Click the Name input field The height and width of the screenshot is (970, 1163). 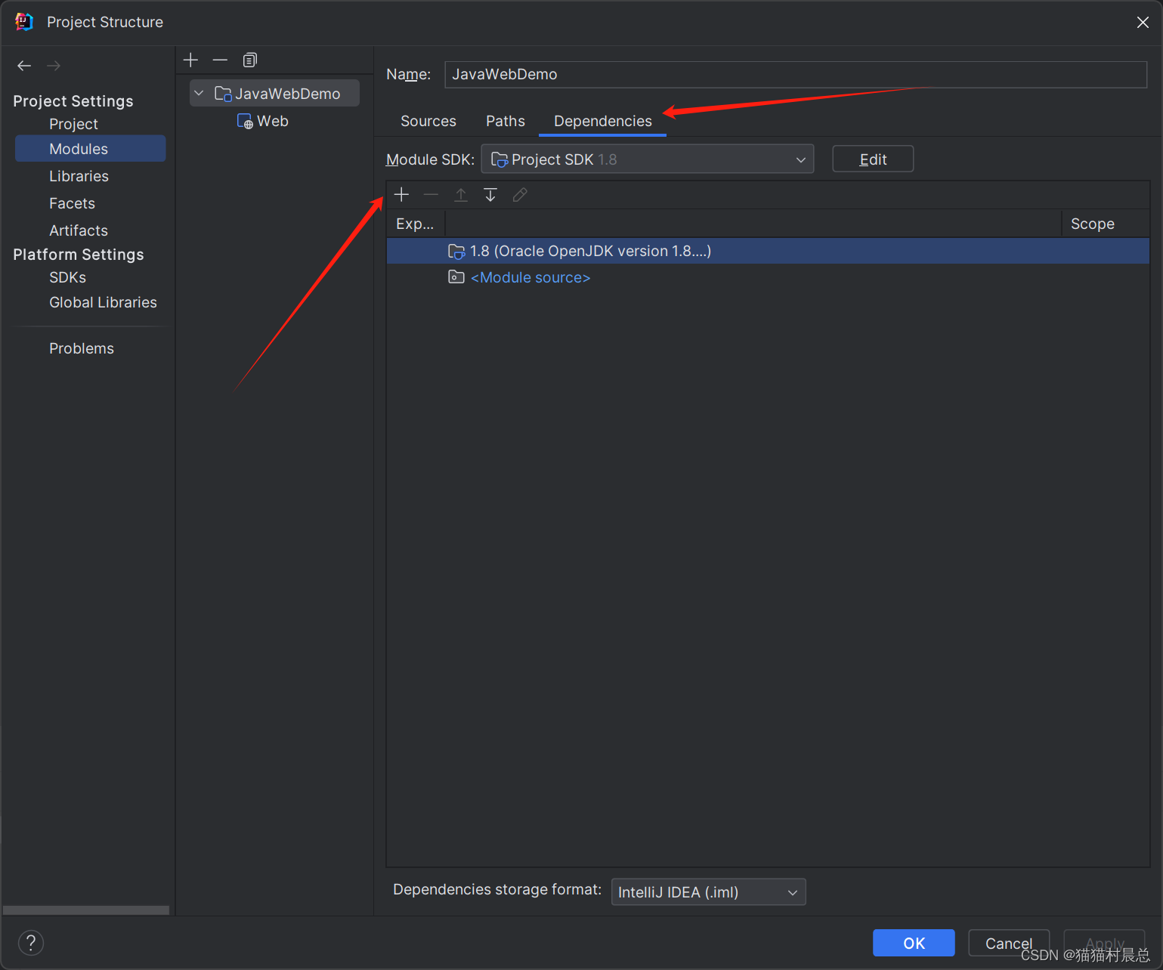tap(796, 74)
